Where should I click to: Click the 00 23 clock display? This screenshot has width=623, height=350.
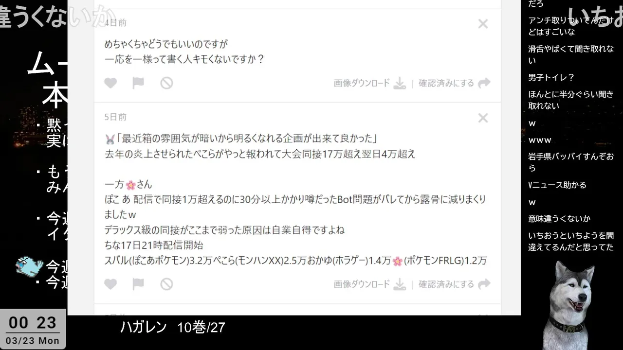(x=33, y=323)
